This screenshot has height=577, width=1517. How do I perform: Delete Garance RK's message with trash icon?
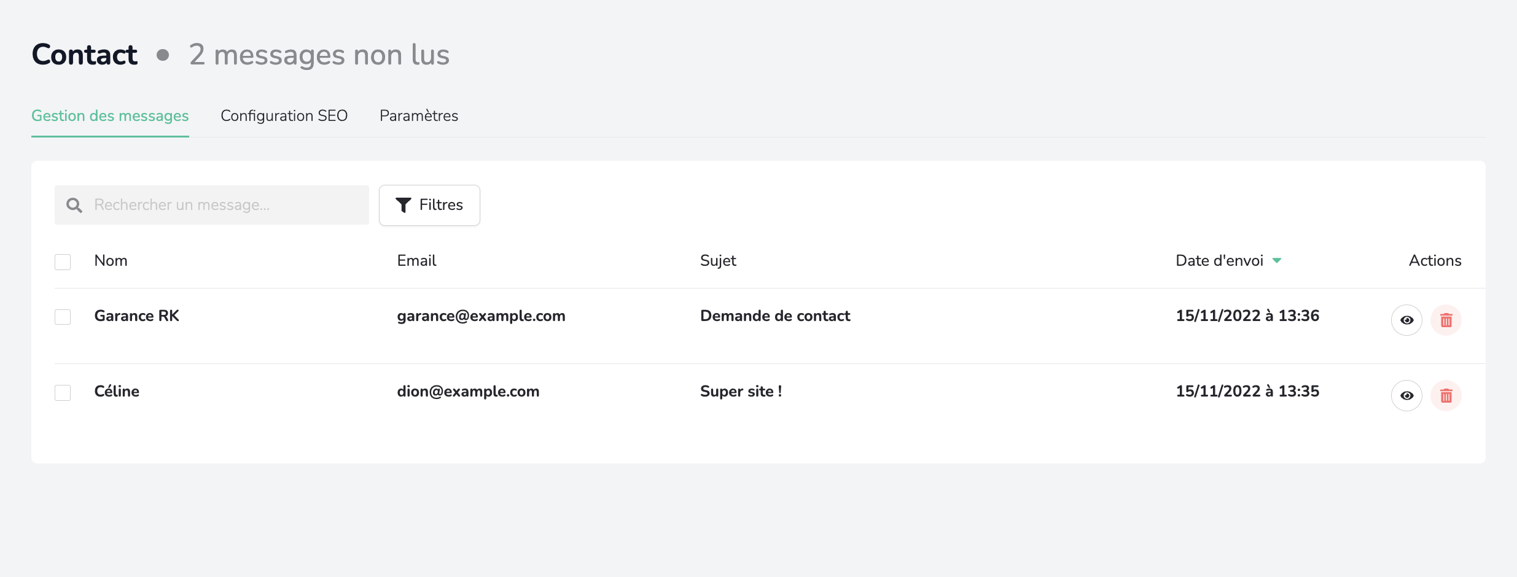coord(1446,320)
